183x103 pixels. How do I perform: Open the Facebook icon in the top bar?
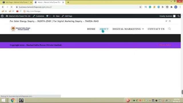(x=170, y=21)
